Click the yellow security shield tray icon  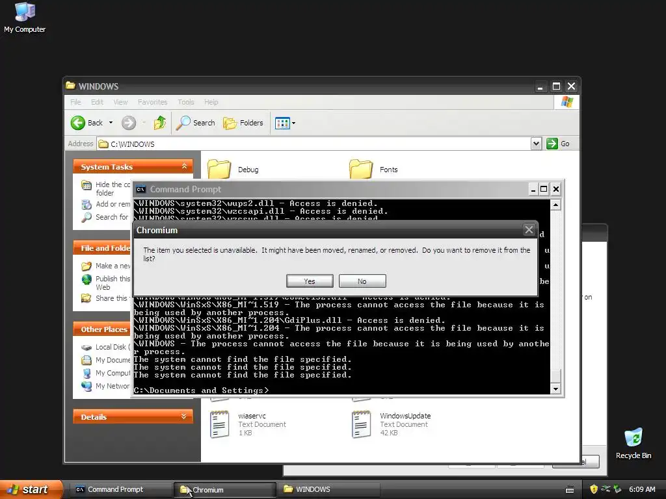[x=594, y=489]
